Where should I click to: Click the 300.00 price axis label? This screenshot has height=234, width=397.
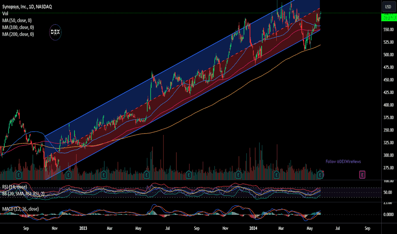[388, 155]
